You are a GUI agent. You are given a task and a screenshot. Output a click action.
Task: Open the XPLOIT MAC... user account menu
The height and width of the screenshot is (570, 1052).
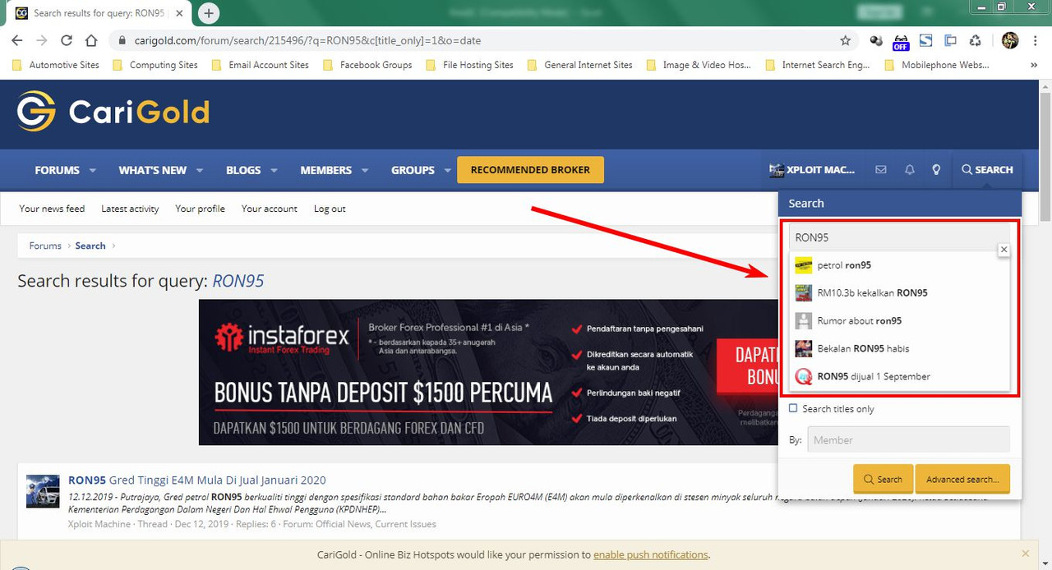(x=812, y=170)
